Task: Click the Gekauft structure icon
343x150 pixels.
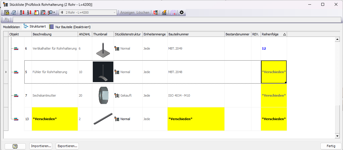Action: pyautogui.click(x=117, y=95)
